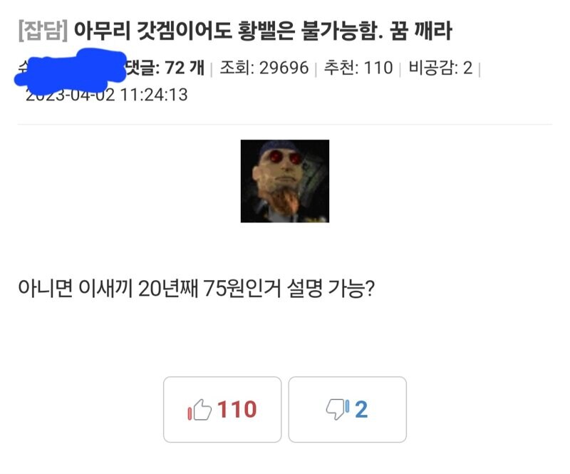Click the divider line under post header
The image size is (570, 474).
(x=285, y=125)
